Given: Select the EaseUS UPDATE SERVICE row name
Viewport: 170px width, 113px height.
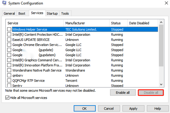Looking at the screenshot, I should [x=31, y=40].
